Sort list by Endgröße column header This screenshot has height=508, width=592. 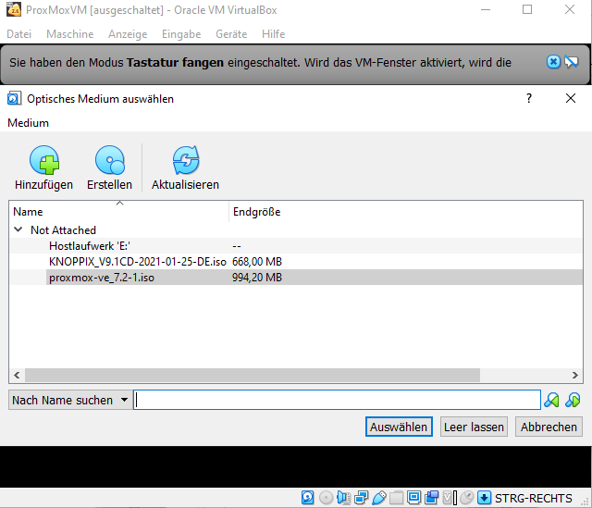click(406, 212)
